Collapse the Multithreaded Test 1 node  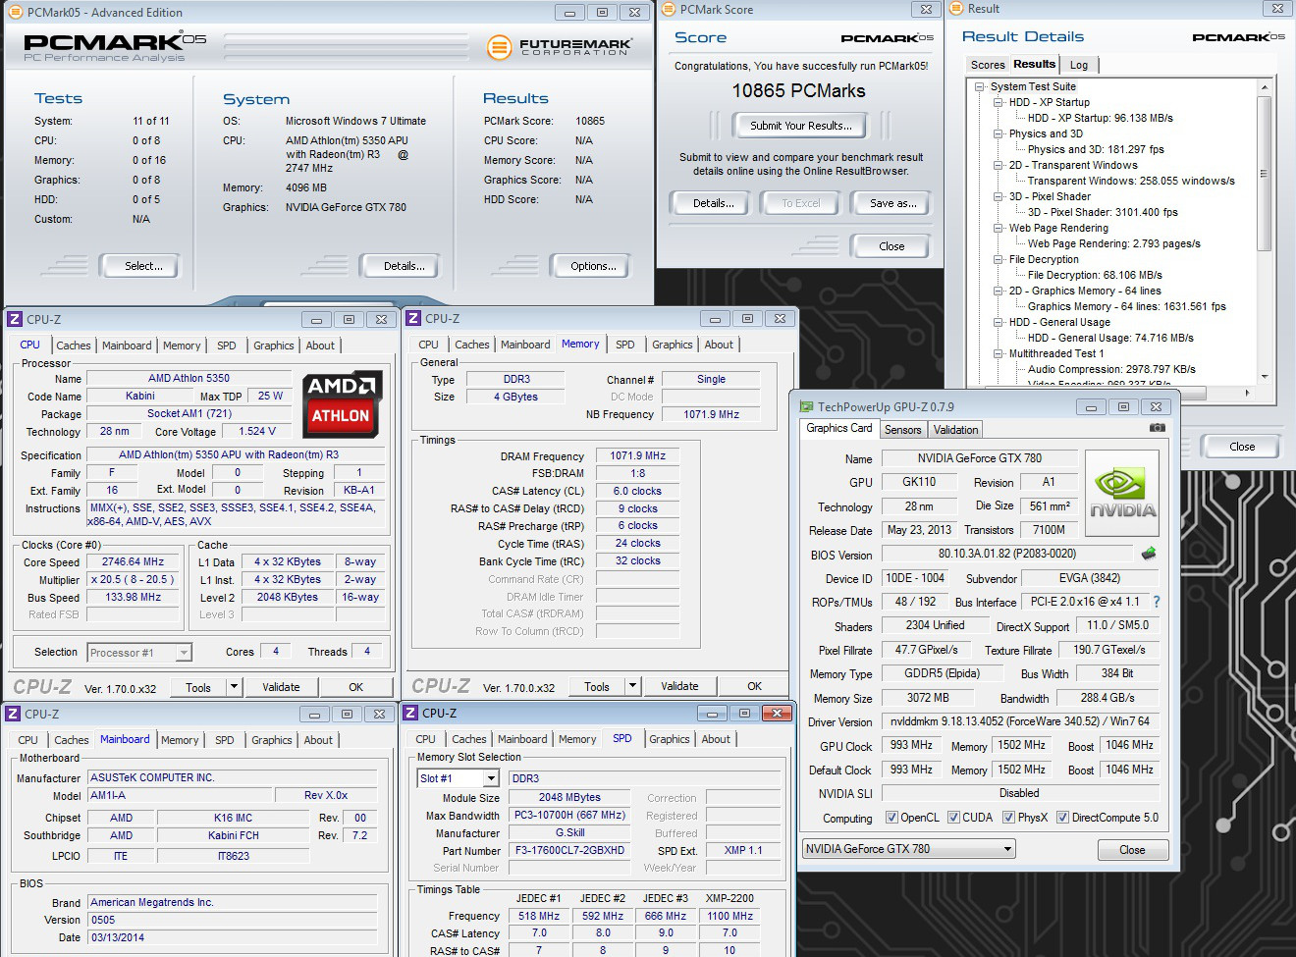(x=998, y=353)
